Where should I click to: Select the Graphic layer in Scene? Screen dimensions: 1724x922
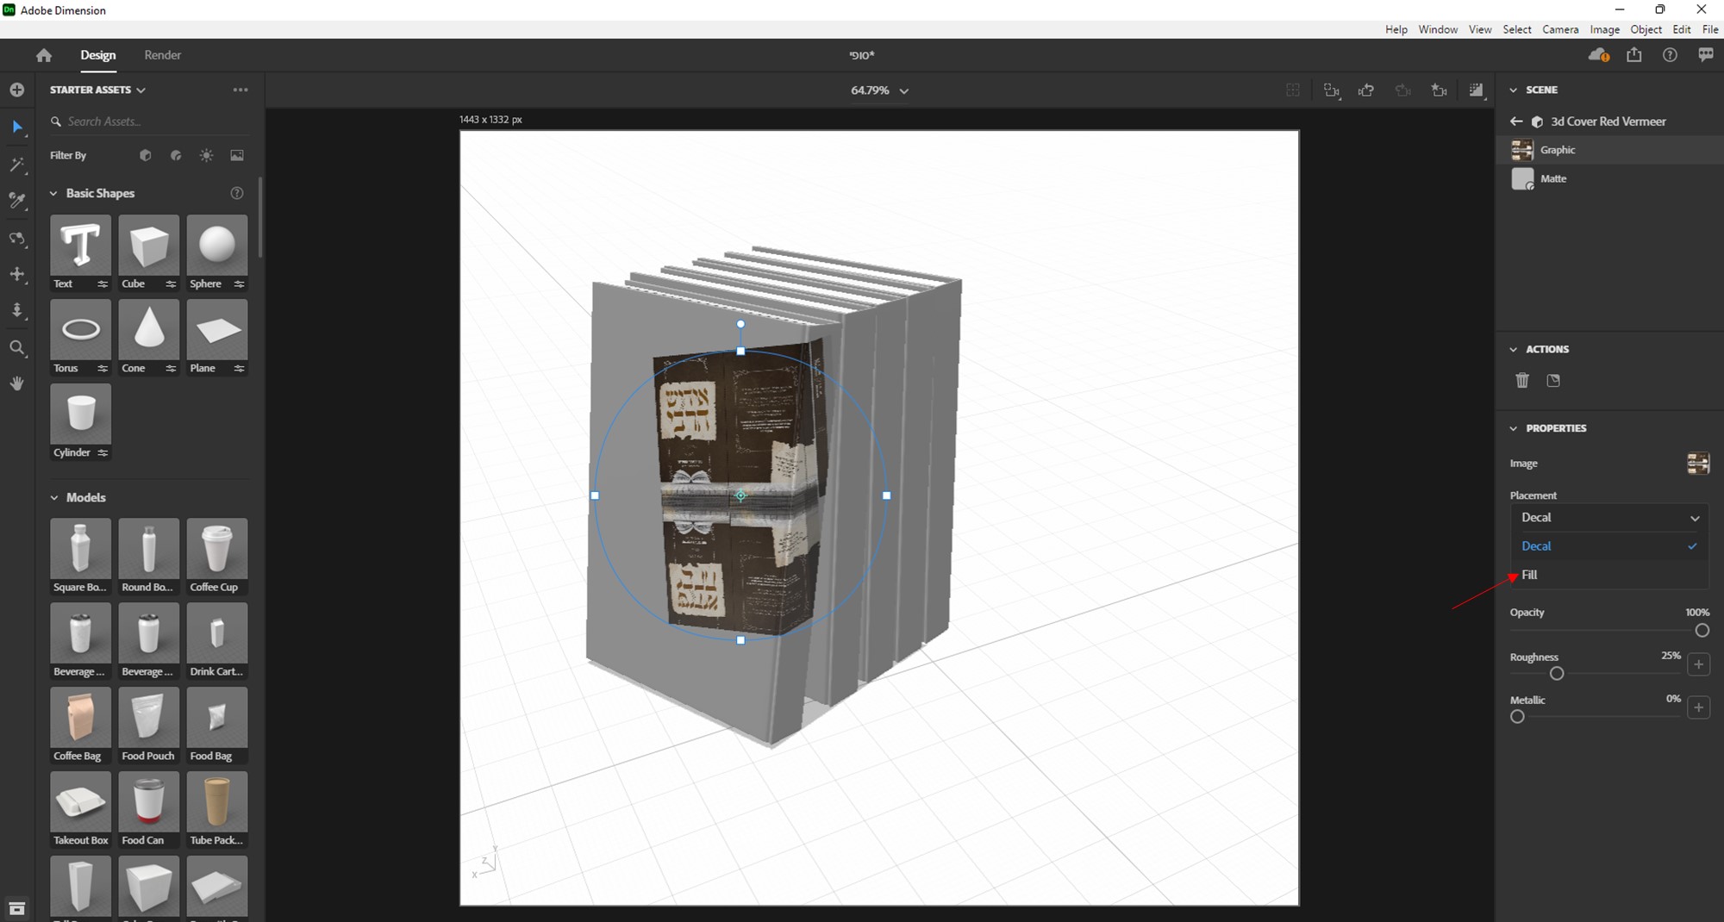1609,150
